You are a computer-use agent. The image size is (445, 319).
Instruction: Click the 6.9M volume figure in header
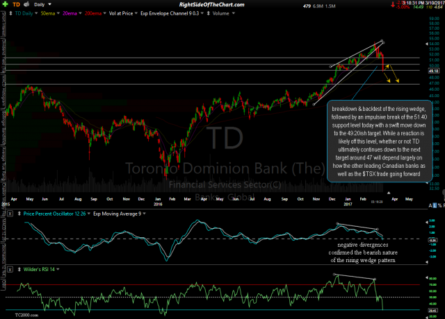[x=318, y=6]
